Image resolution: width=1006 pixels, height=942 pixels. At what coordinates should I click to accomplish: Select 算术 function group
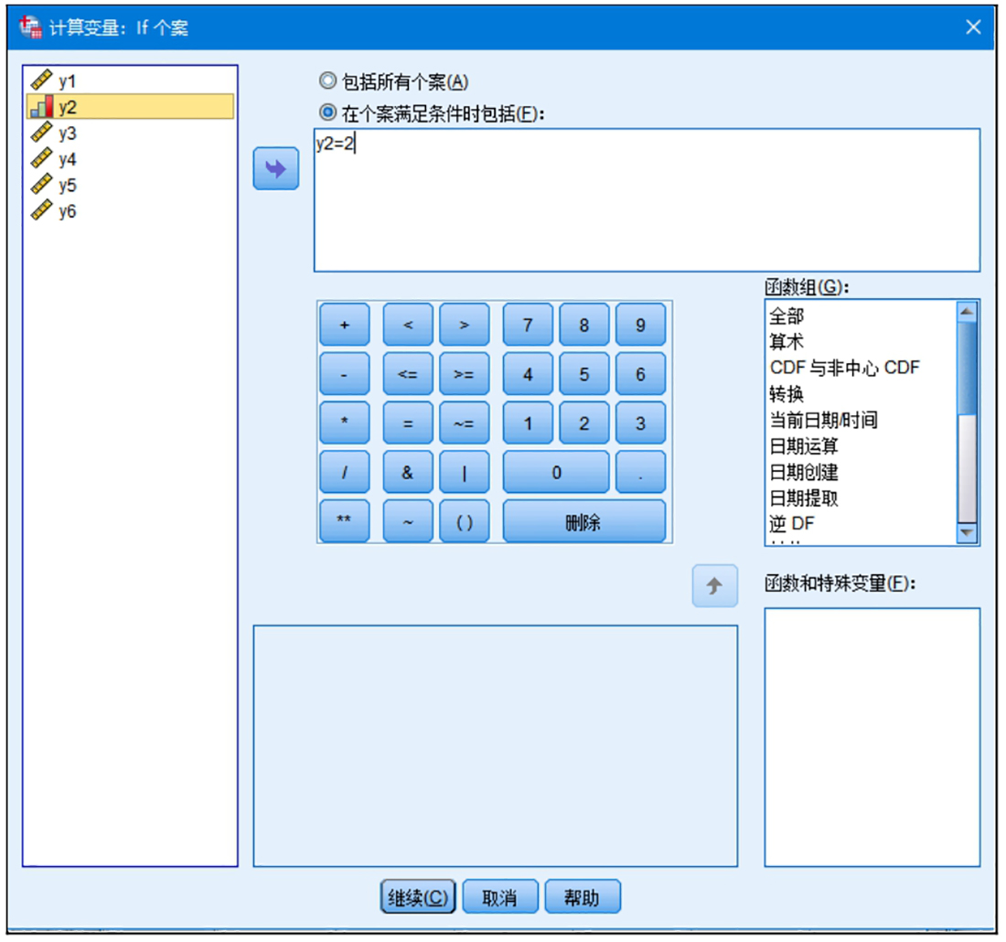coord(862,341)
